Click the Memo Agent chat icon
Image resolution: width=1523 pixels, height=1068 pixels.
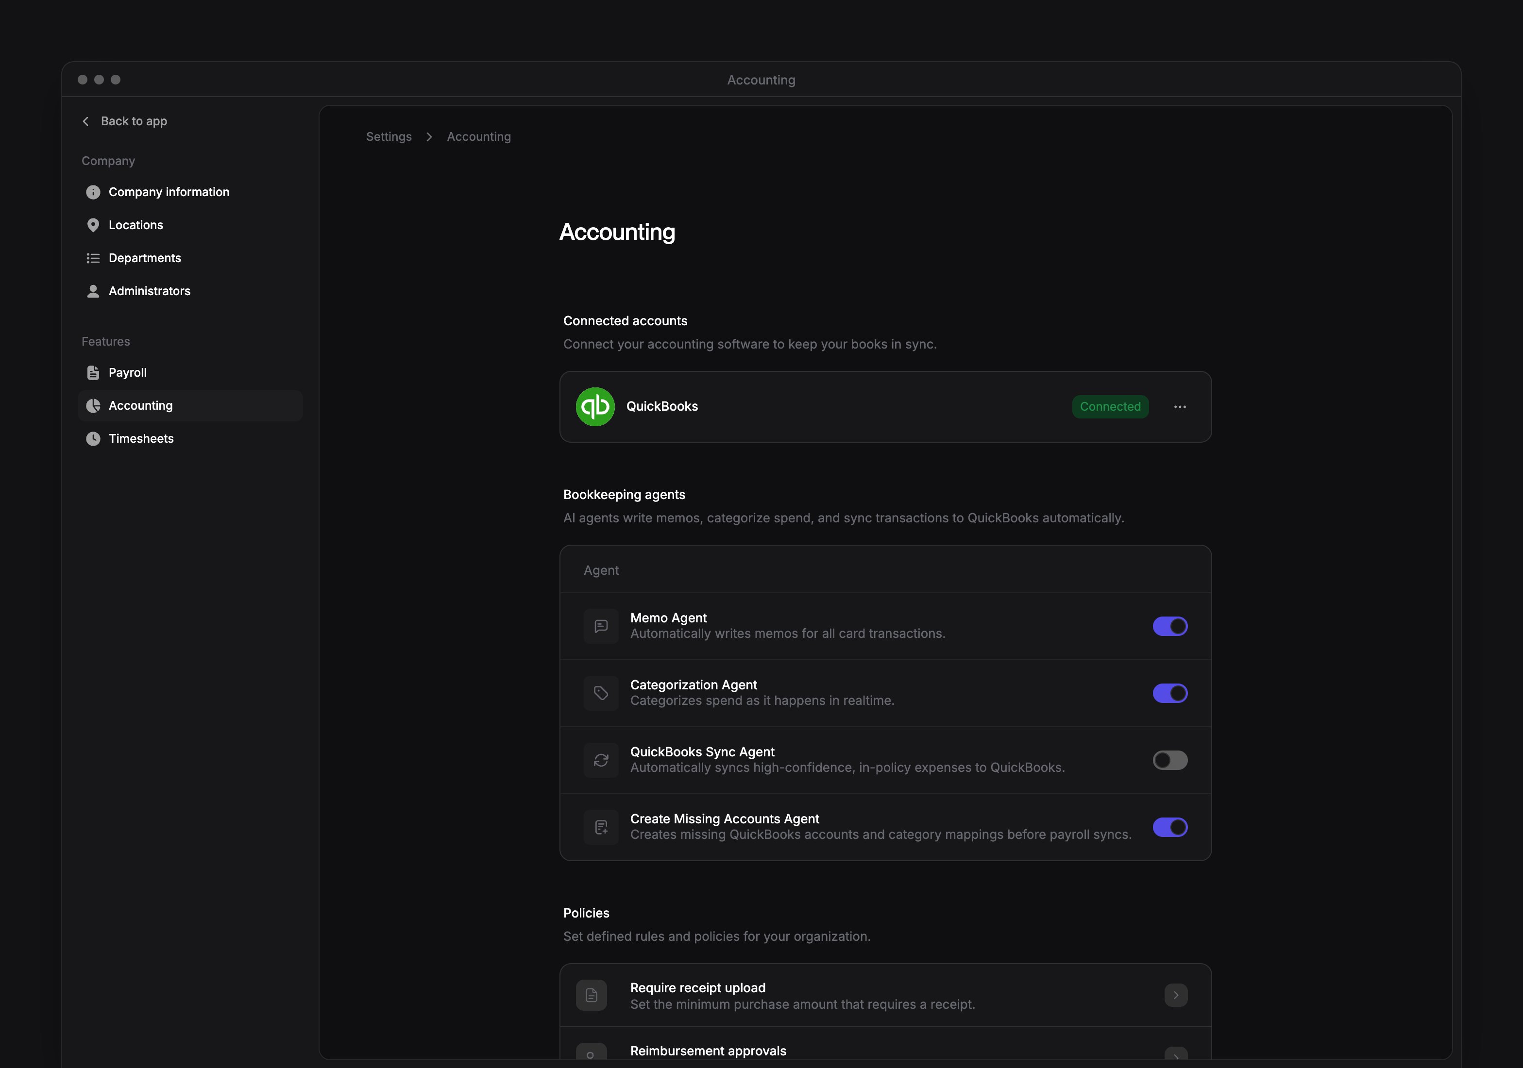601,626
